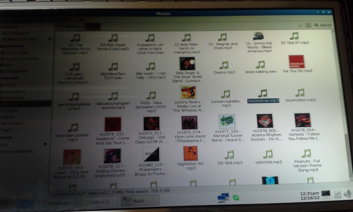The width and height of the screenshot is (353, 212).
Task: Select the 4 seasons club mix .wav file icon
Action: pos(150,38)
